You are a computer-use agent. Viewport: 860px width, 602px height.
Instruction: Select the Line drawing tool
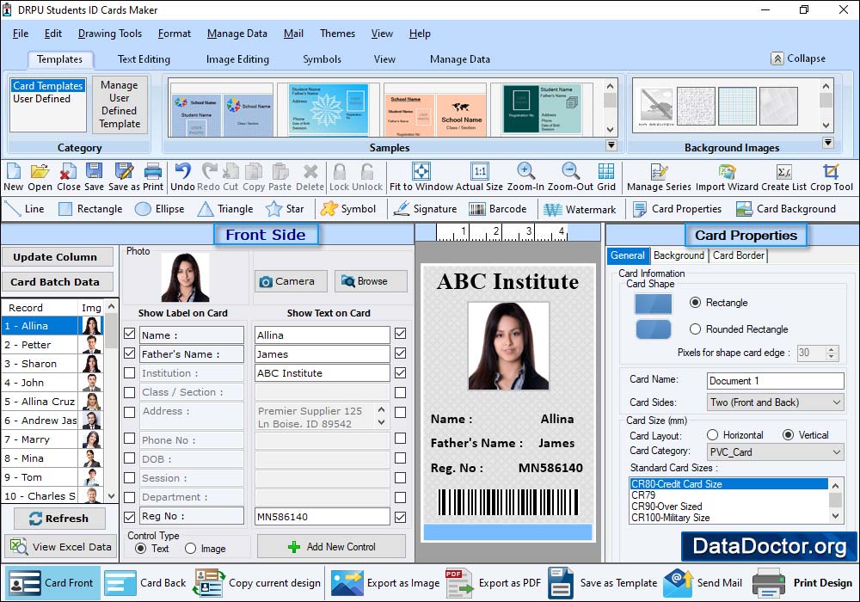24,209
